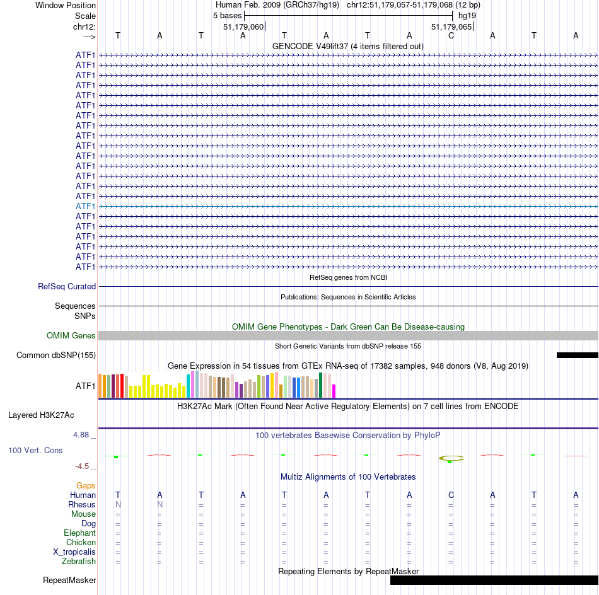Click the 100 Vert. Cons track label
The width and height of the screenshot is (599, 595).
[x=35, y=450]
